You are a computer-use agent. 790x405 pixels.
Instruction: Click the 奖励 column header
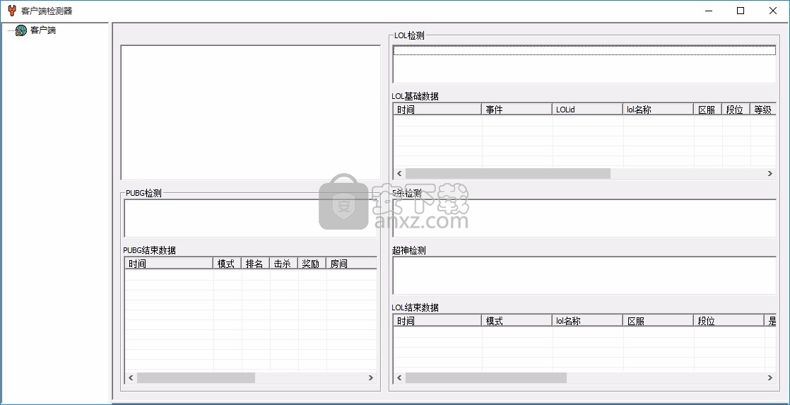[x=312, y=264]
